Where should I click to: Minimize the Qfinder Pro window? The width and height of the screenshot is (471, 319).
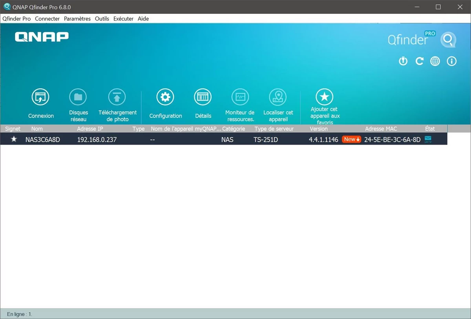[x=416, y=7]
